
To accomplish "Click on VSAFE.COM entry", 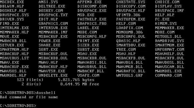I will [x=88, y=75].
